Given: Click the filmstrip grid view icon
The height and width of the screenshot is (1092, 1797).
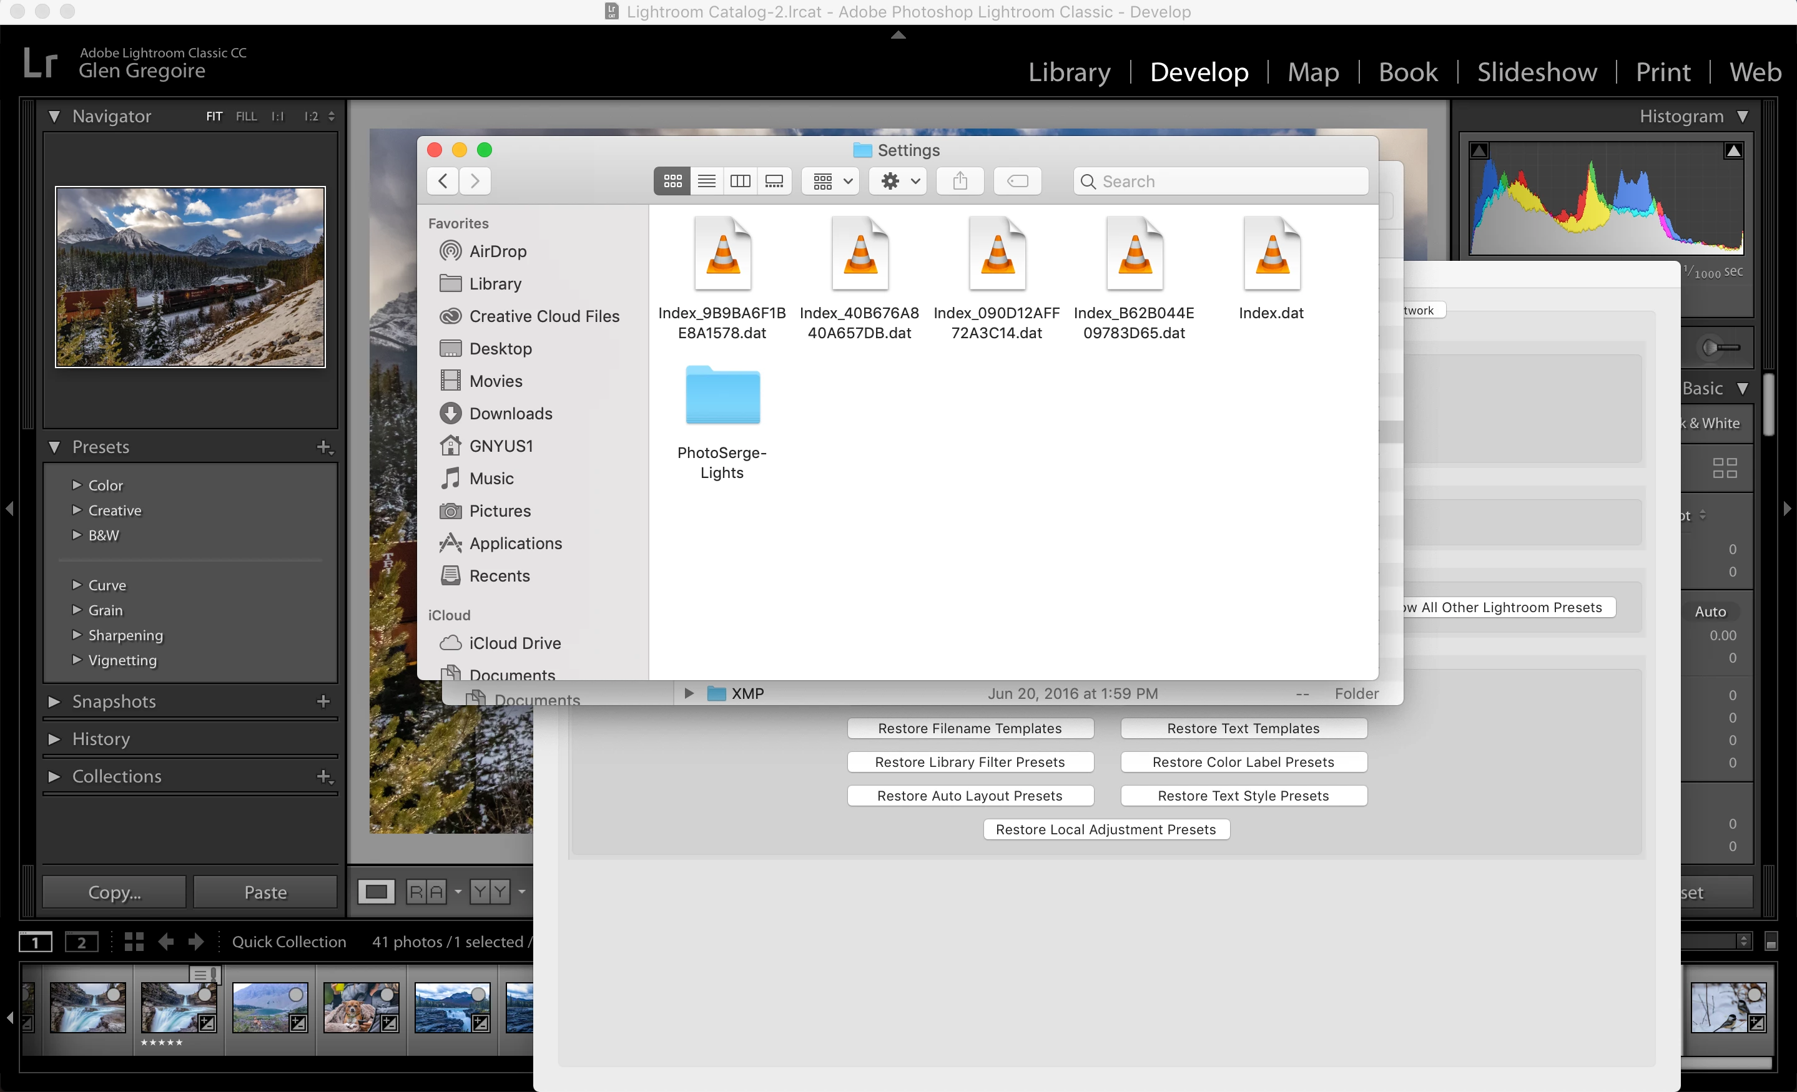Looking at the screenshot, I should click(134, 942).
